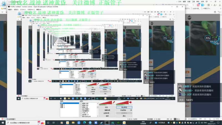Image resolution: width=222 pixels, height=125 pixels.
Task: Toggle the Video source checkbox
Action: pos(81,113)
